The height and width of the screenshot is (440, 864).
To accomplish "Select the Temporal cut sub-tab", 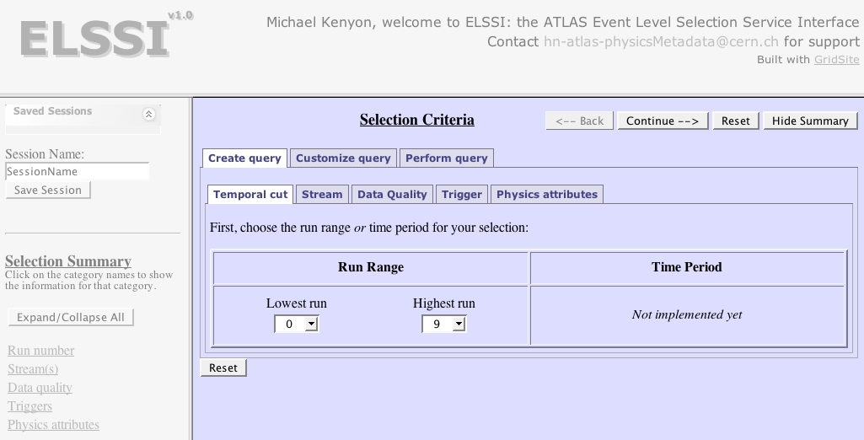I will tap(250, 195).
